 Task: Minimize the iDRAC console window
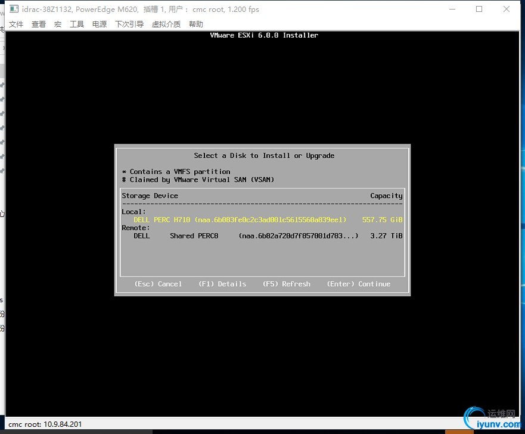tap(452, 9)
